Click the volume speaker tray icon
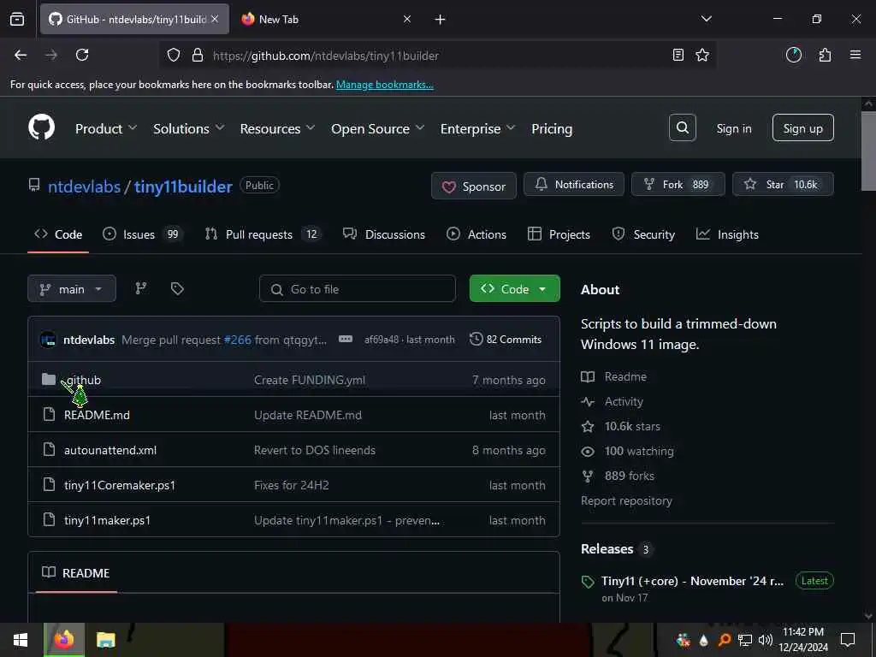Viewport: 876px width, 657px height. (x=766, y=640)
